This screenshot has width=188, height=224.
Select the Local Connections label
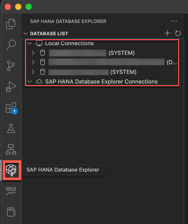pyautogui.click(x=70, y=43)
